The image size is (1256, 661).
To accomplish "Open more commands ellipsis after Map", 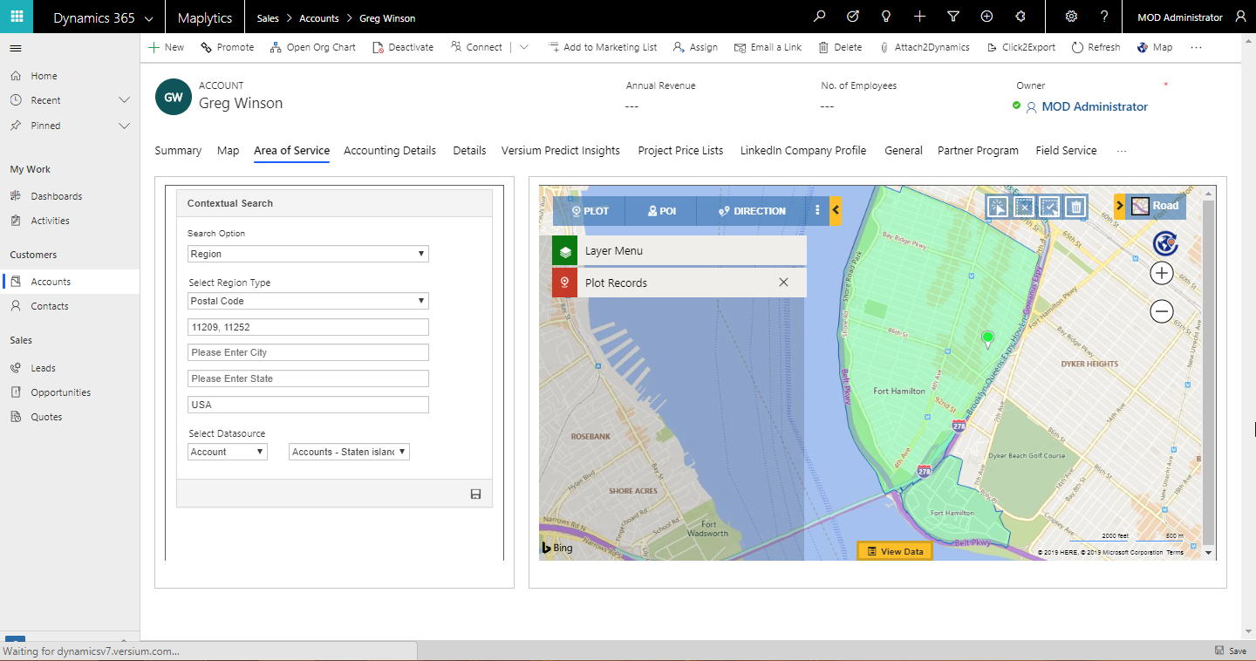I will [1196, 47].
